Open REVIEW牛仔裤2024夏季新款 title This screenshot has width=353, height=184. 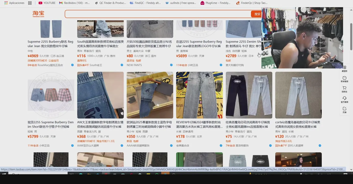tap(199, 124)
